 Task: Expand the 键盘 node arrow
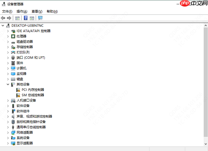click(8, 79)
